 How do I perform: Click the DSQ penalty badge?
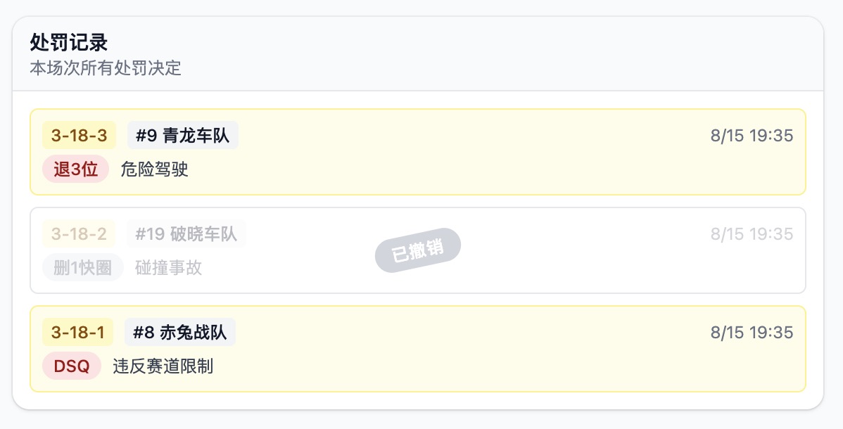coord(71,366)
